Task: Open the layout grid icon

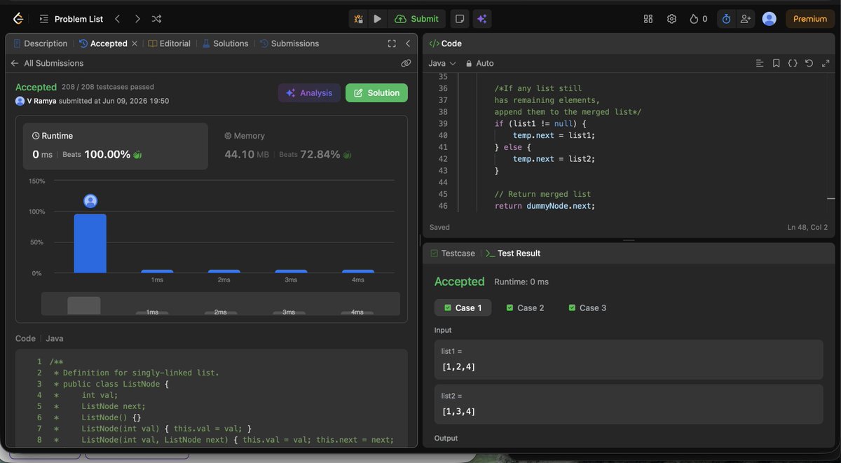Action: 648,19
